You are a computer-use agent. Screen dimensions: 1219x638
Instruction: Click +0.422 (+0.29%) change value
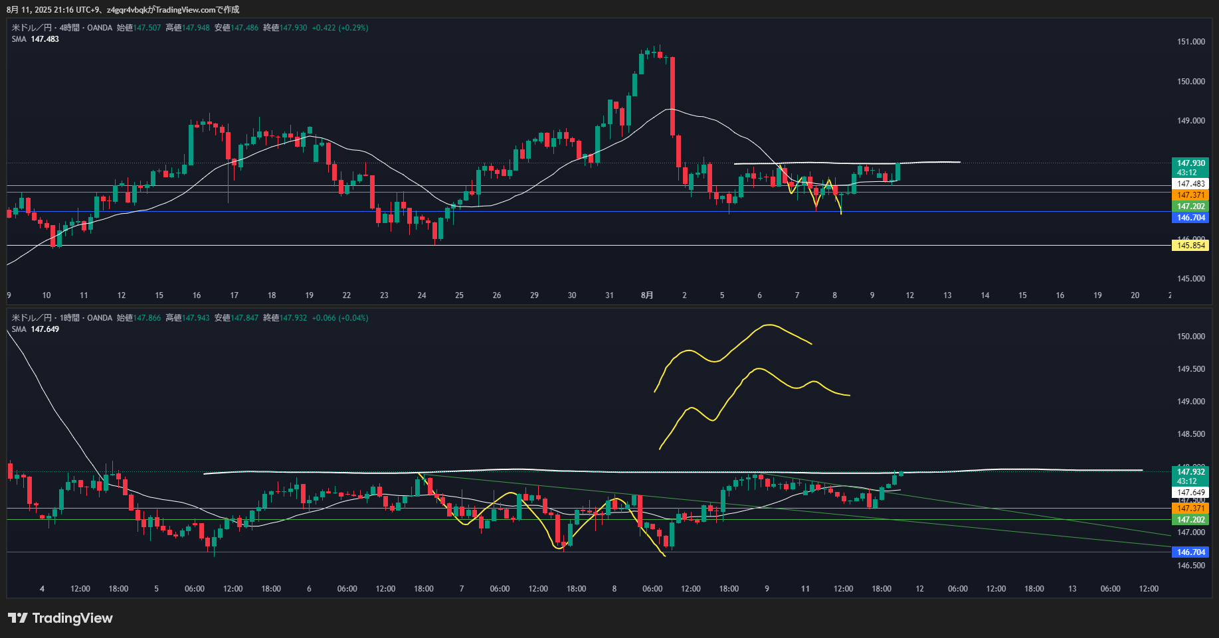(340, 28)
